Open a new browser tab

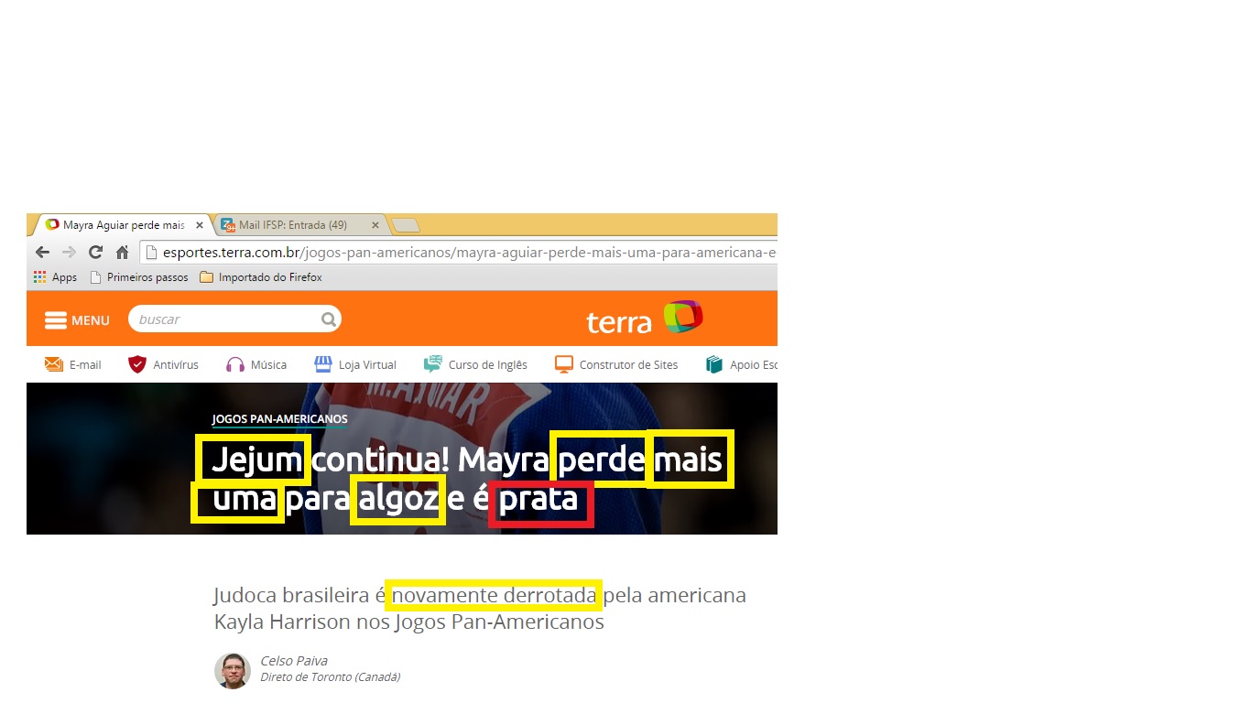[x=406, y=225]
